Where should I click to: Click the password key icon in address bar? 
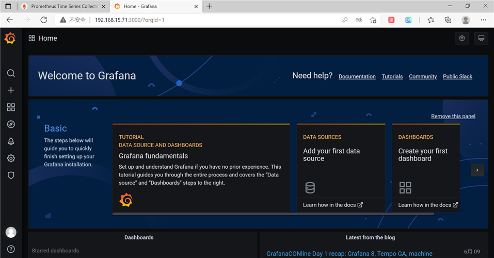tap(345, 20)
